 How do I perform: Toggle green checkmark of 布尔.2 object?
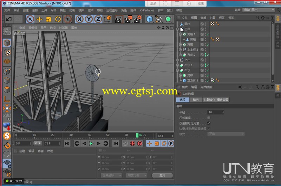tap(208, 55)
